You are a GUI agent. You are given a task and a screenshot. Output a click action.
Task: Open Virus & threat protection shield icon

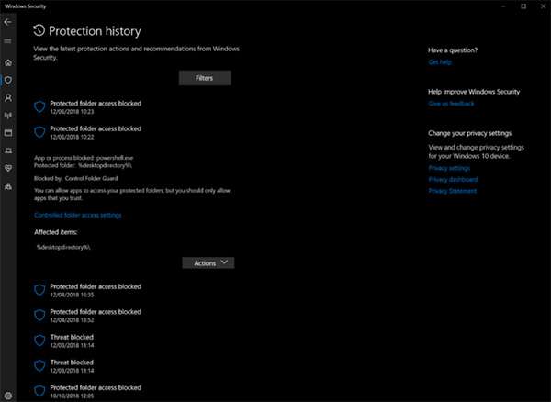click(x=8, y=80)
